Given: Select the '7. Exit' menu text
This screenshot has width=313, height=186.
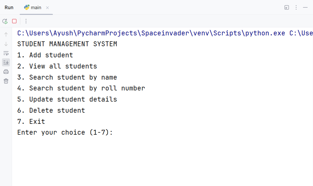Looking at the screenshot, I should tap(31, 121).
